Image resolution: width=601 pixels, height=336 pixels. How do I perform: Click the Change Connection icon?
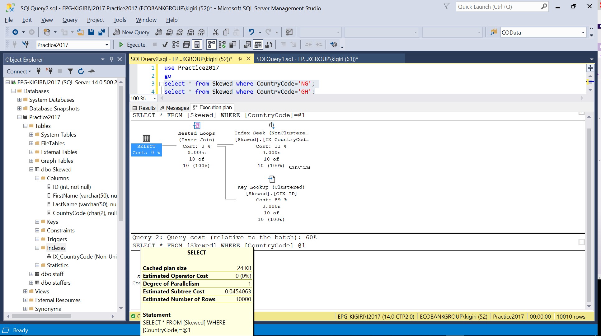point(25,45)
